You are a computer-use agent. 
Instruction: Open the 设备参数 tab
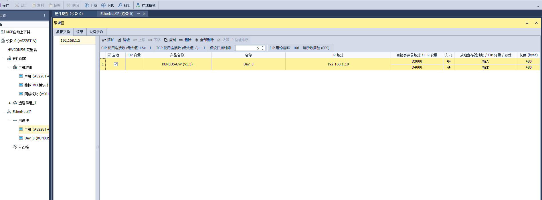pos(96,32)
